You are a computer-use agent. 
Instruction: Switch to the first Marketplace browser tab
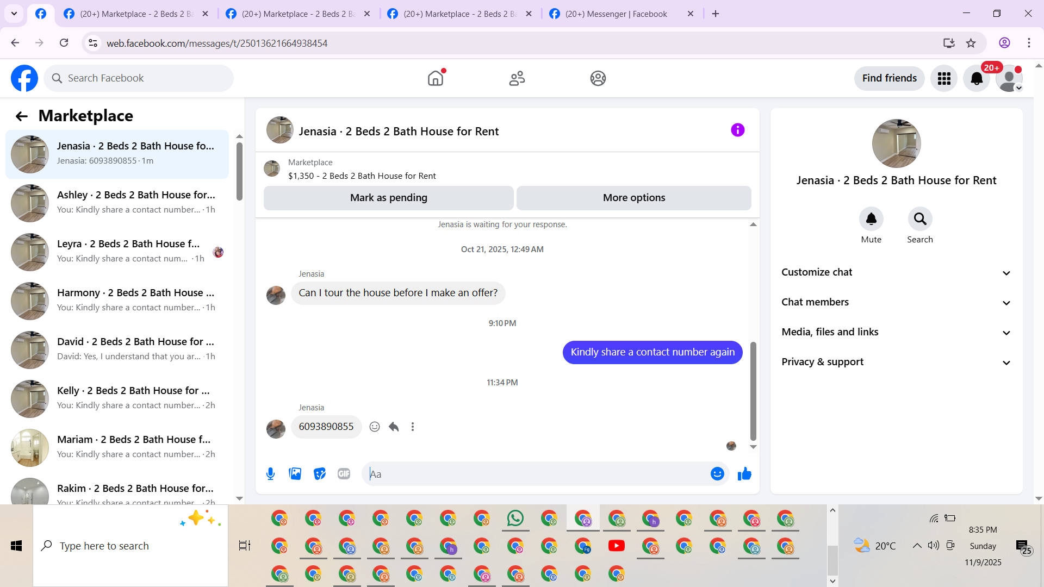136,14
